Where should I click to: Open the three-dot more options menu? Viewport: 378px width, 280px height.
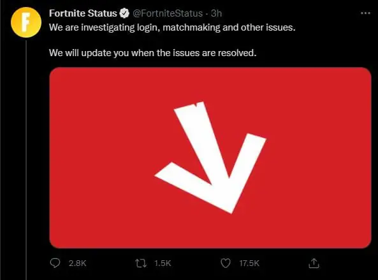[x=365, y=13]
